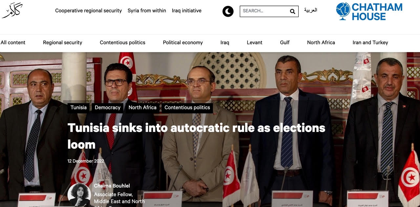Open the Levant region tab
420x207 pixels.
tap(255, 43)
